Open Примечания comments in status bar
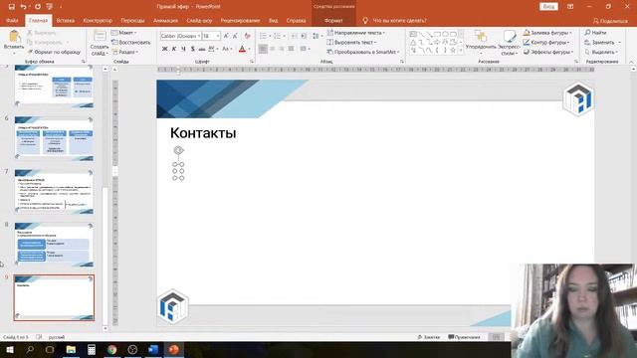The height and width of the screenshot is (358, 637). point(465,337)
